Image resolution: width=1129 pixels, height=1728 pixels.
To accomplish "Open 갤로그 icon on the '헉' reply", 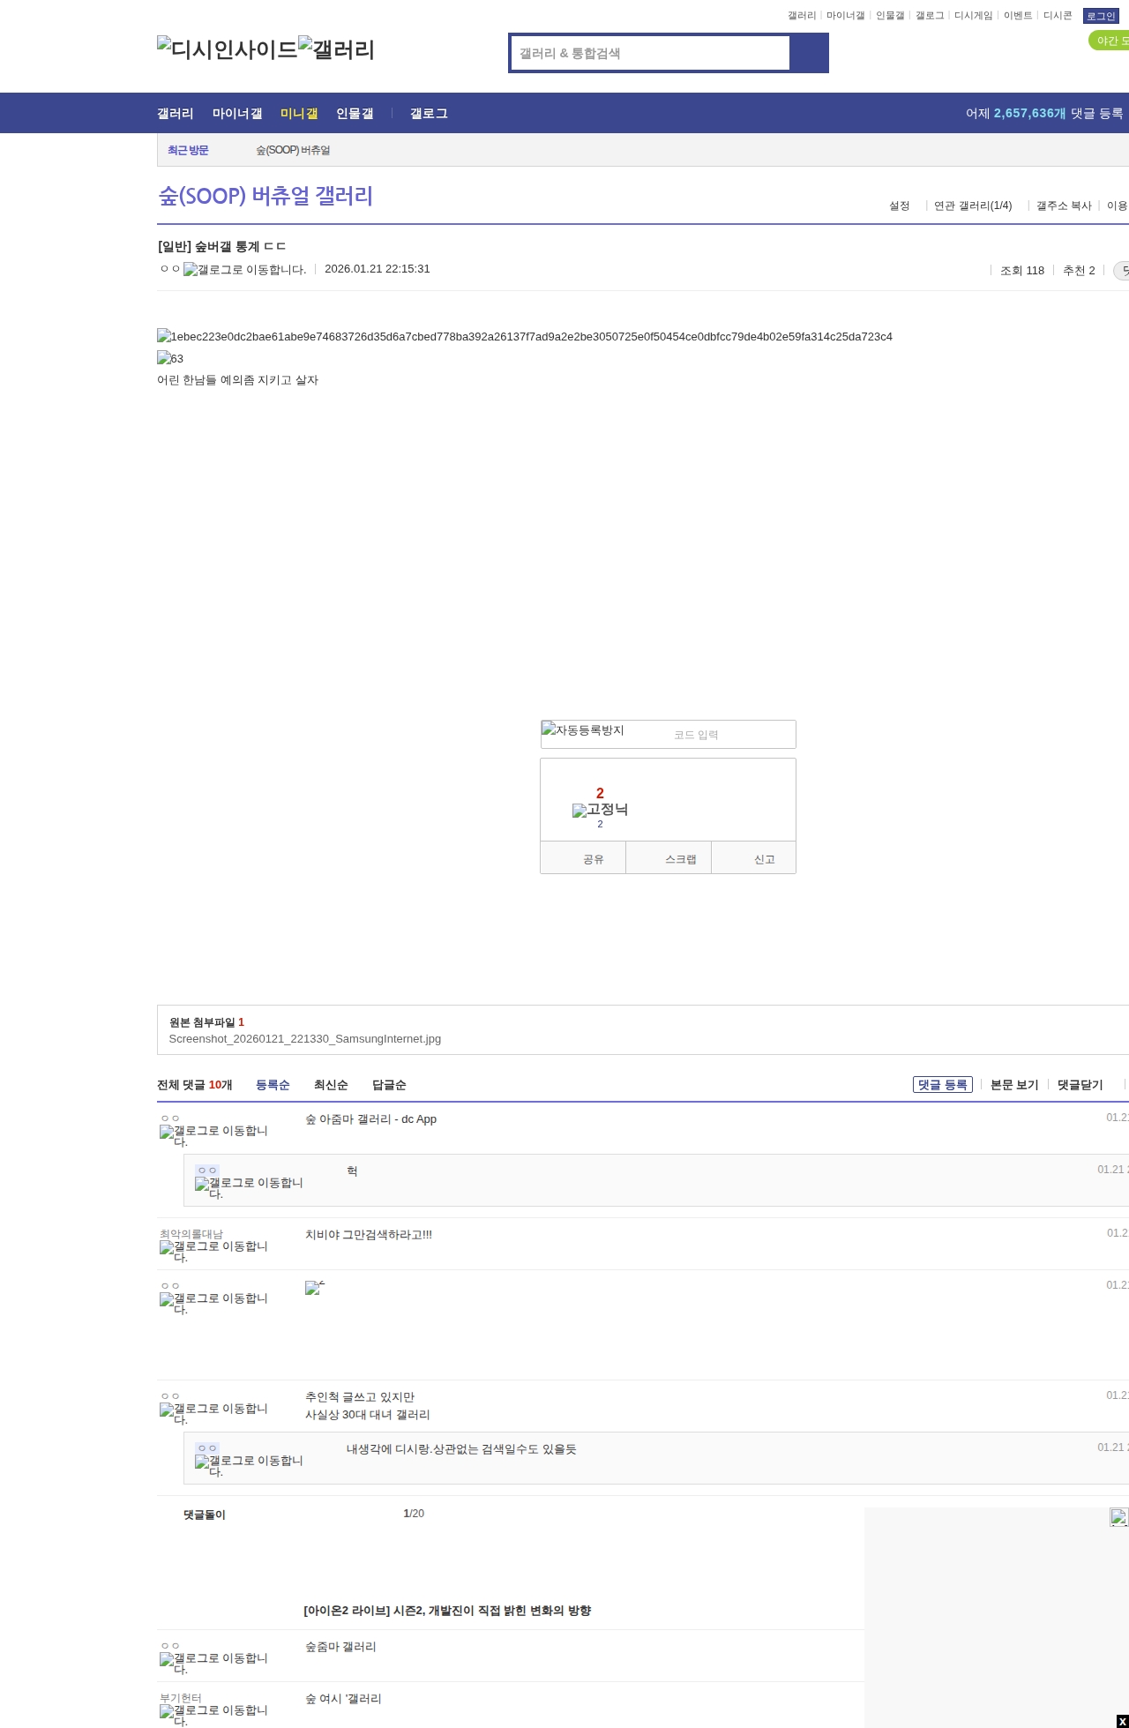I will pos(249,1188).
